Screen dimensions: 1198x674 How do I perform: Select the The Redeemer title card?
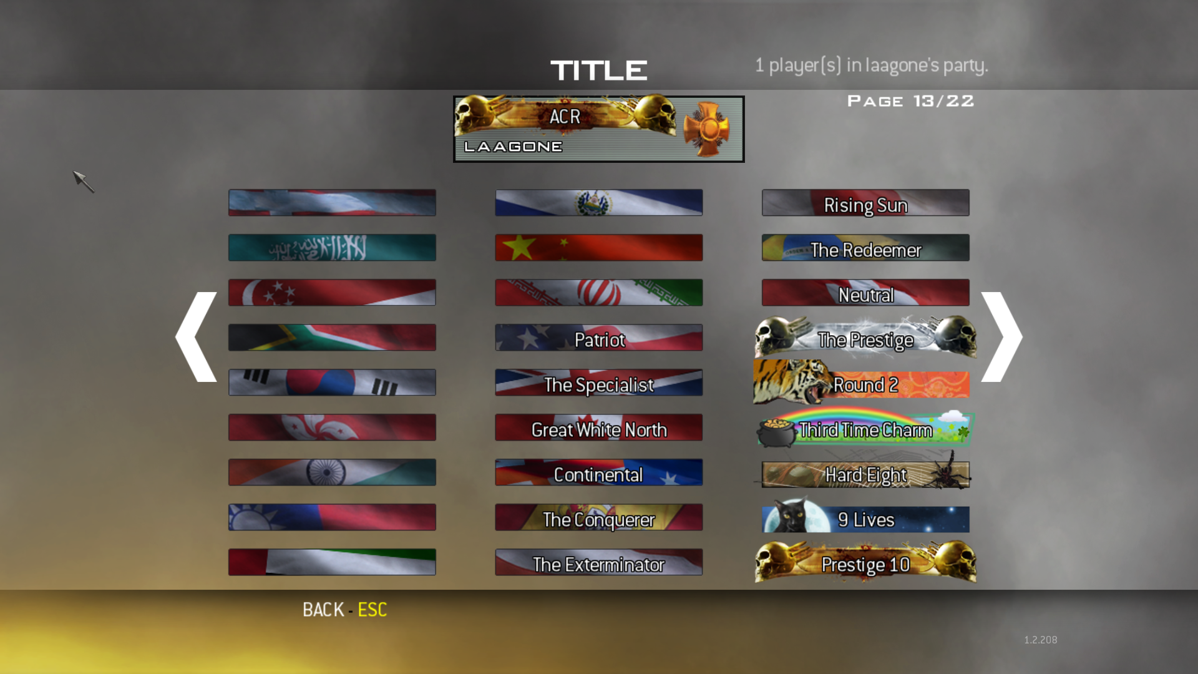pos(865,250)
